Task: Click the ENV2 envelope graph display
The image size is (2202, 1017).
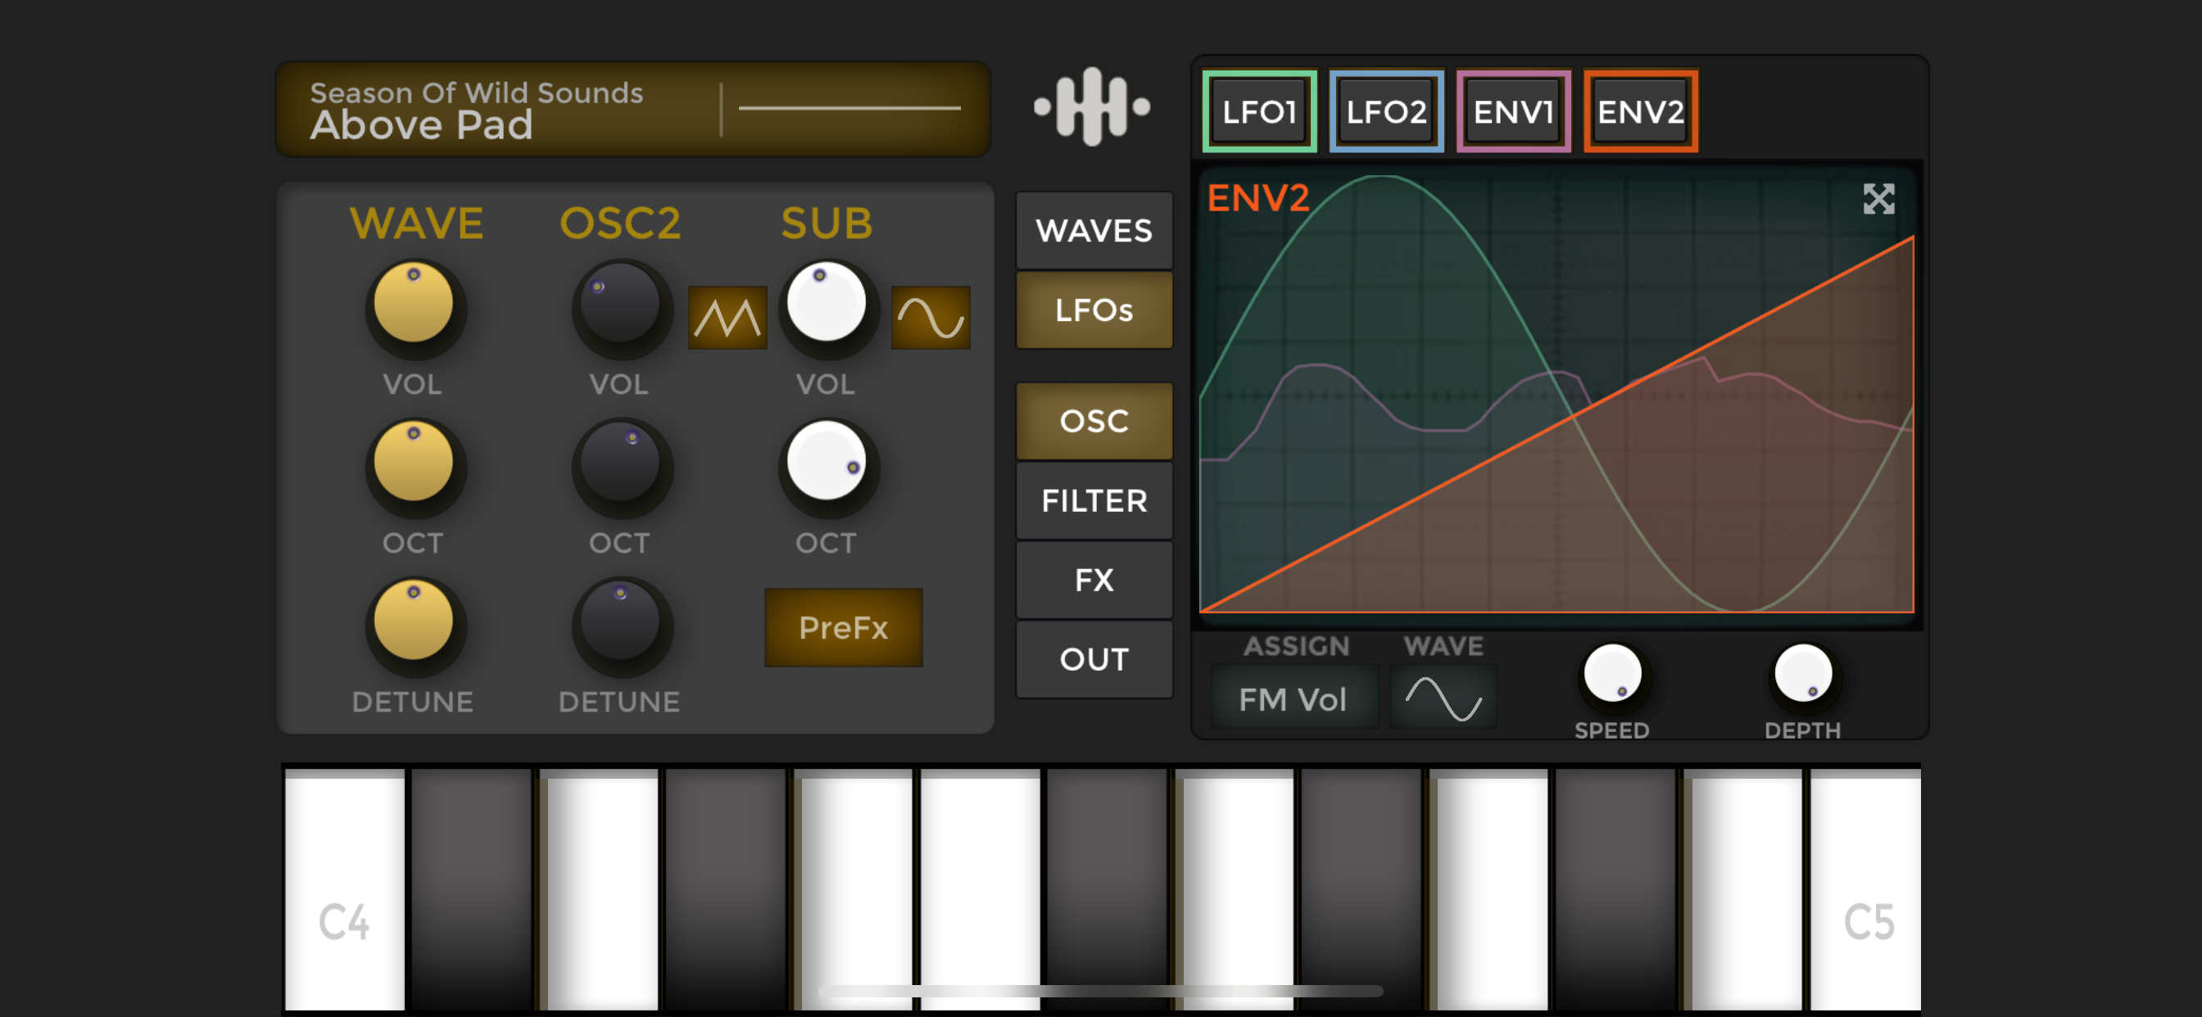Action: pyautogui.click(x=1556, y=393)
